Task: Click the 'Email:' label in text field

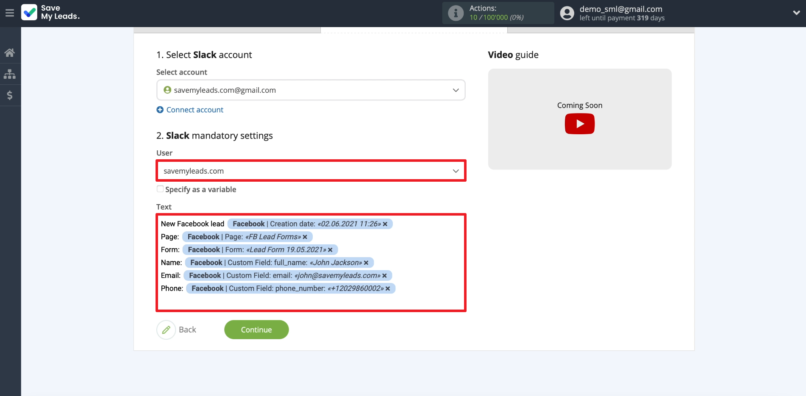Action: click(x=171, y=275)
